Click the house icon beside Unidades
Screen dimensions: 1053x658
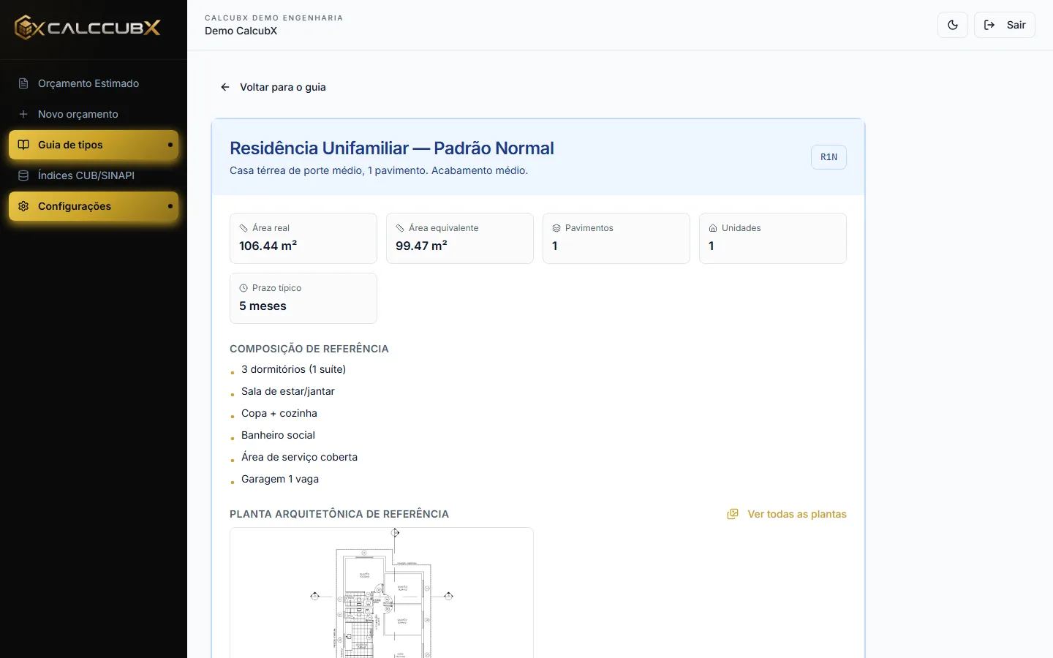coord(713,228)
